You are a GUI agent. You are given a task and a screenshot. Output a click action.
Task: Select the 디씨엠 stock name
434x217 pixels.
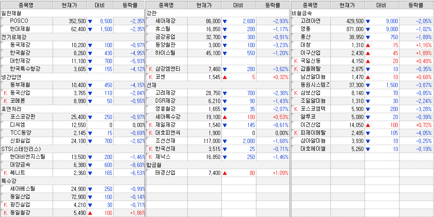click(18, 125)
